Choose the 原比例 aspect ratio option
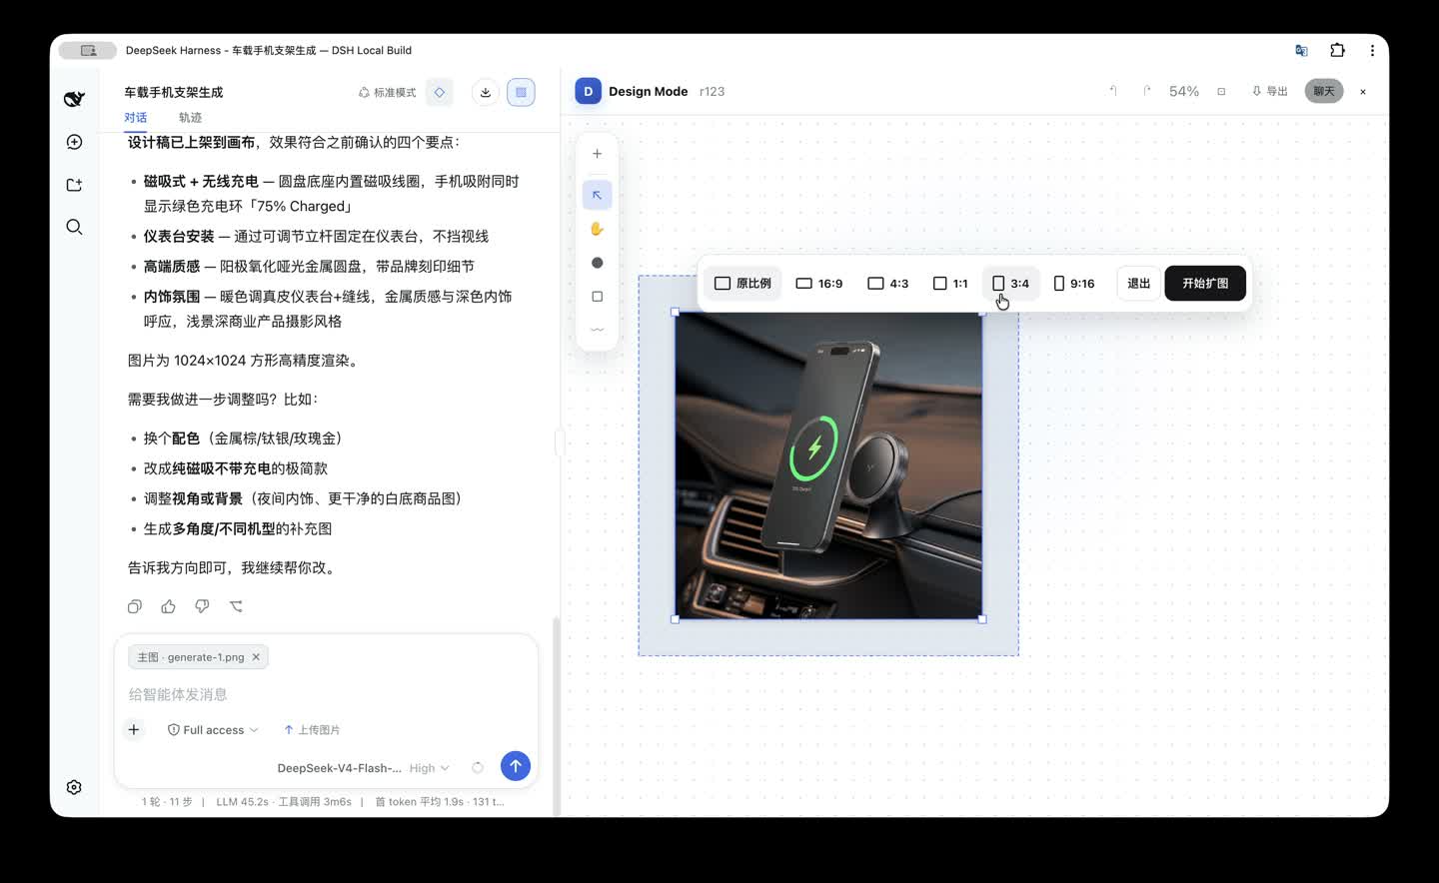This screenshot has height=883, width=1439. (742, 284)
